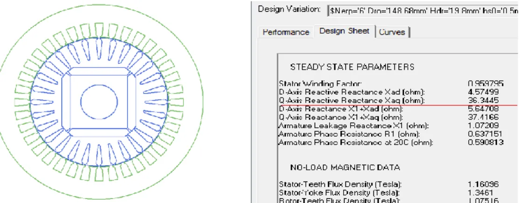Click the value 5.64708
The height and width of the screenshot is (203, 520).
[x=484, y=109]
